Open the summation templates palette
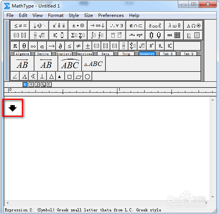Image resolution: width=219 pixels, height=214 pixels. click(78, 35)
